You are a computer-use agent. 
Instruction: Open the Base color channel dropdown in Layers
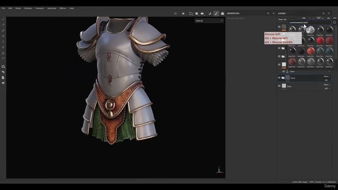click(283, 20)
